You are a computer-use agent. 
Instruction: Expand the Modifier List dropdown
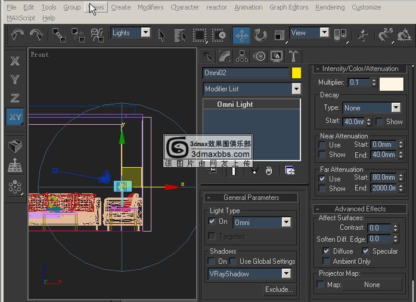tap(296, 89)
